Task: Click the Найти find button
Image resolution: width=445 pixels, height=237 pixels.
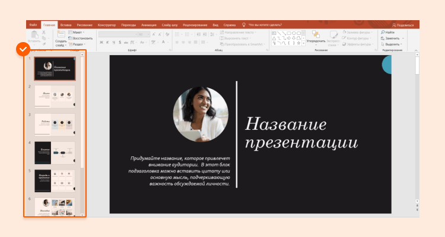Action: pos(387,33)
